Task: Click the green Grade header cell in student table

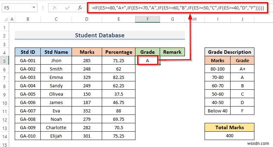Action: click(x=147, y=52)
